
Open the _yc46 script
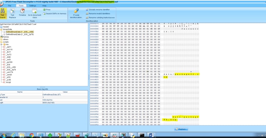(7, 80)
